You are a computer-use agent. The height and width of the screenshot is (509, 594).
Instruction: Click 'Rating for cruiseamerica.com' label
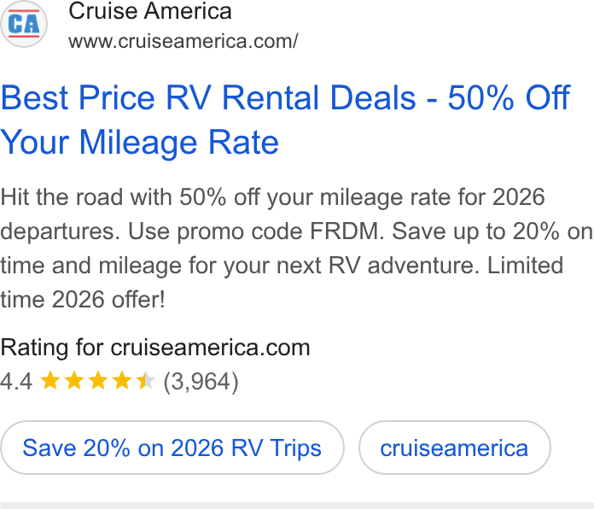(155, 348)
